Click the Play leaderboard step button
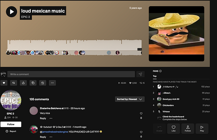Image resolution: width=217 pixels, height=140 pixels. (x=202, y=128)
